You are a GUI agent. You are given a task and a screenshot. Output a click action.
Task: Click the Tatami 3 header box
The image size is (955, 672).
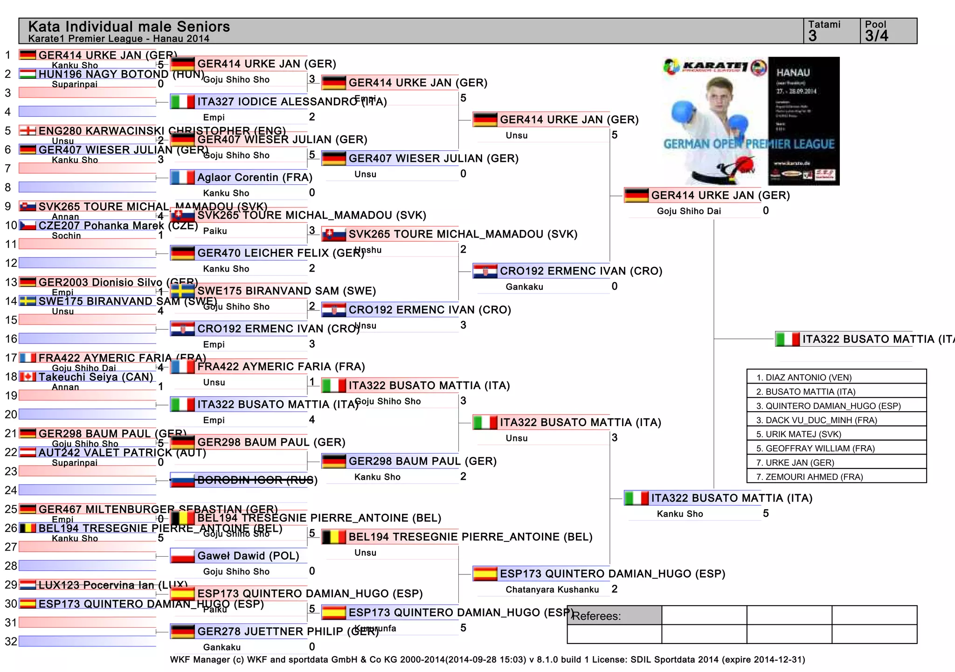pos(831,31)
